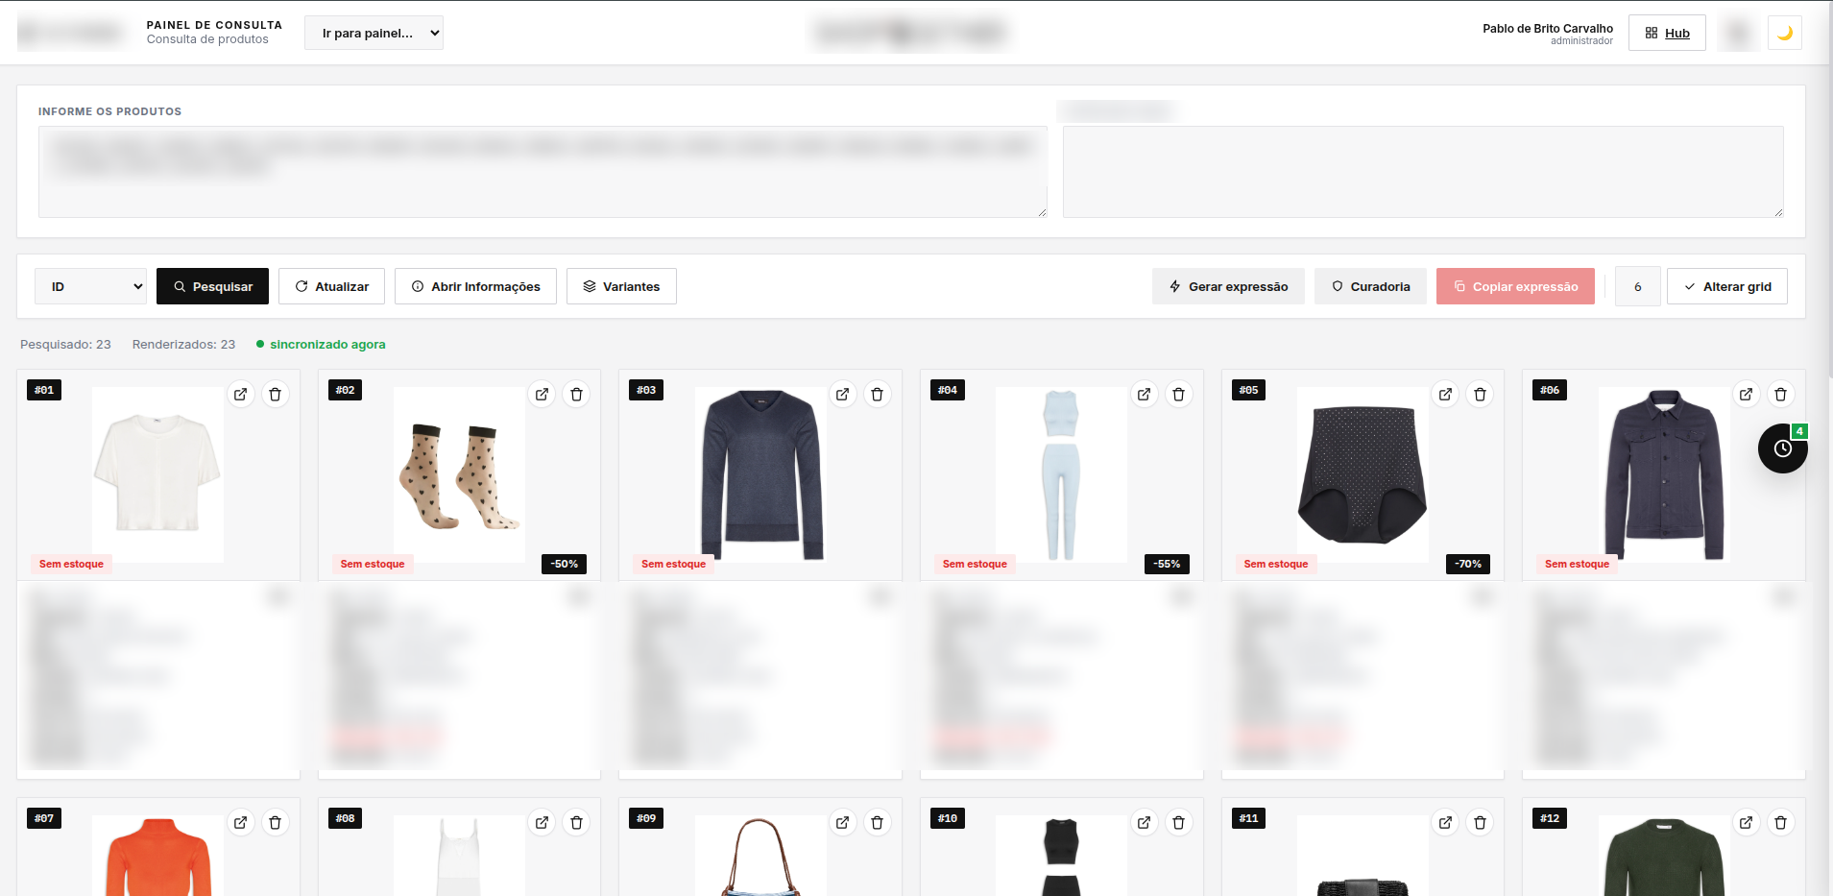Viewport: 1833px width, 896px height.
Task: Open Abrir informações
Action: (475, 286)
